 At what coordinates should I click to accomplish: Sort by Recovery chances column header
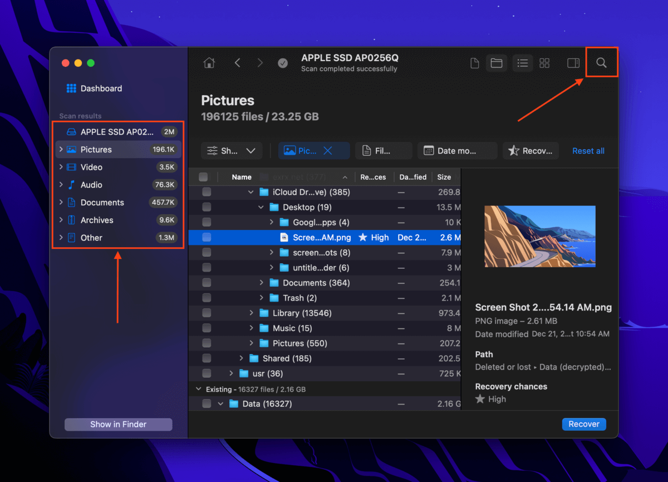click(373, 177)
